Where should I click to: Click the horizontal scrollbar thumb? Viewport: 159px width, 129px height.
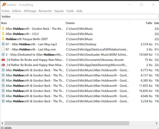[x=67, y=123]
